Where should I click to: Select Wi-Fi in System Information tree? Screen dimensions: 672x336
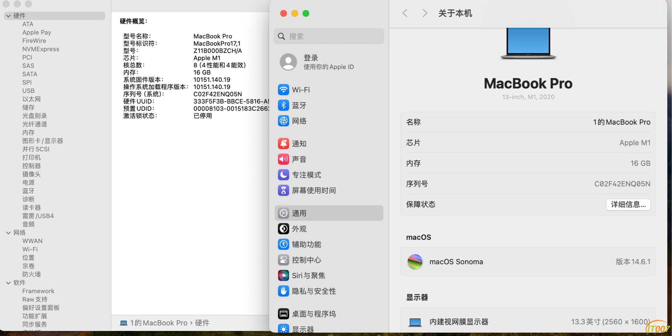[x=30, y=250]
